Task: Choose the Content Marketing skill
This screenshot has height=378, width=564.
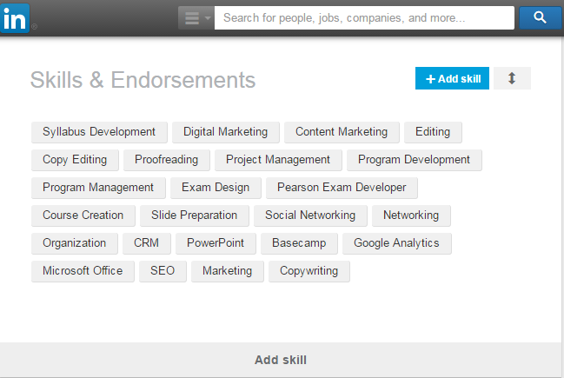Action: pyautogui.click(x=342, y=132)
